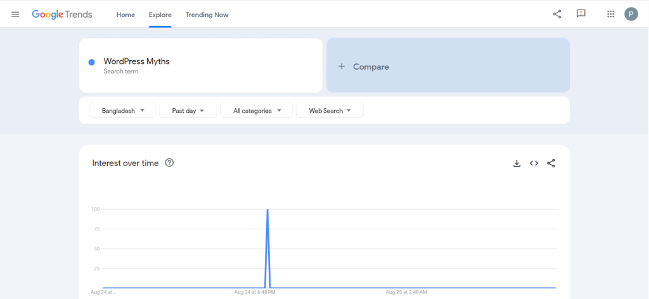Share the Interest over time chart
The width and height of the screenshot is (649, 299).
coord(551,163)
